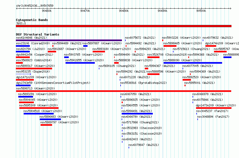Select nsv6075846 (Wu2021) label

click(208, 100)
